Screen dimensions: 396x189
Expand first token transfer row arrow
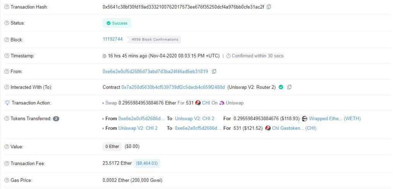(x=103, y=119)
